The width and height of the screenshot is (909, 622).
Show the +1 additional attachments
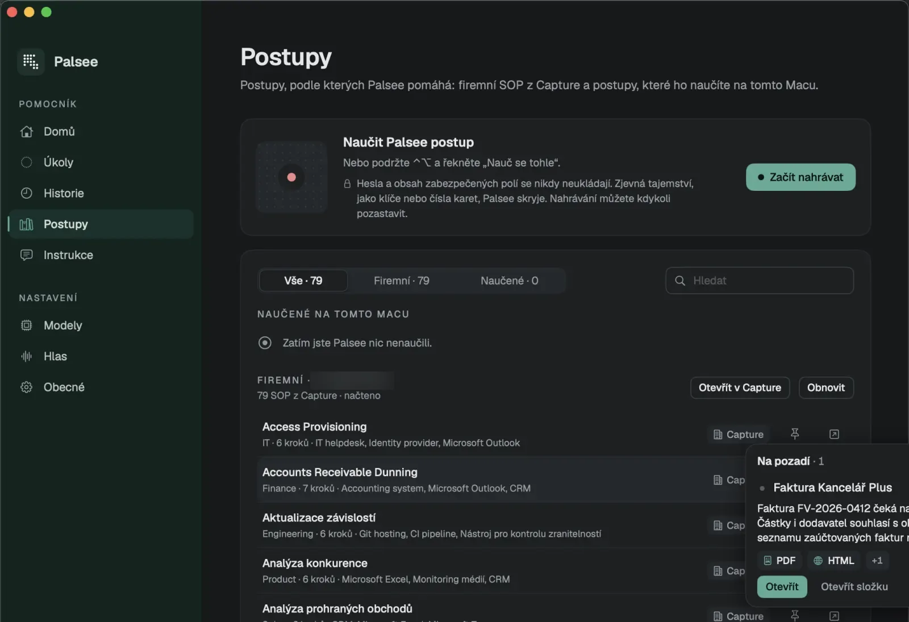pos(877,561)
